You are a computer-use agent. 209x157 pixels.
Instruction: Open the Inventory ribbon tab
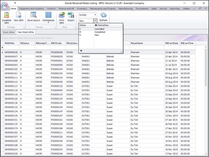click(x=82, y=9)
